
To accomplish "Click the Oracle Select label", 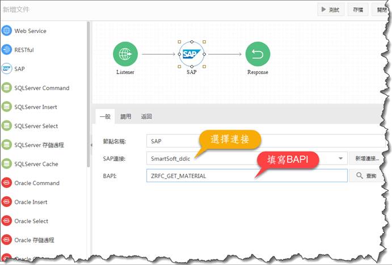I will [31, 221].
